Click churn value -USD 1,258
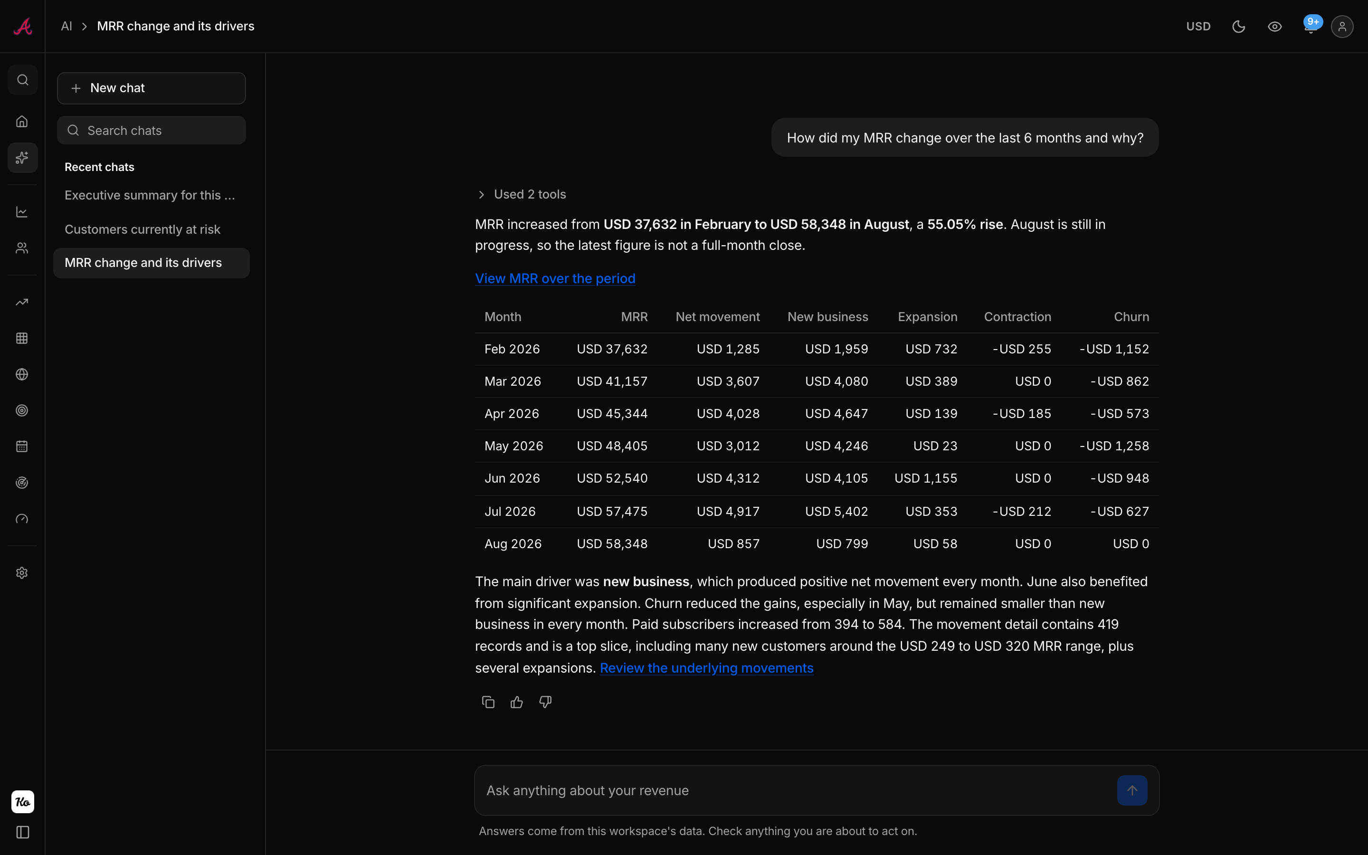 click(1114, 446)
